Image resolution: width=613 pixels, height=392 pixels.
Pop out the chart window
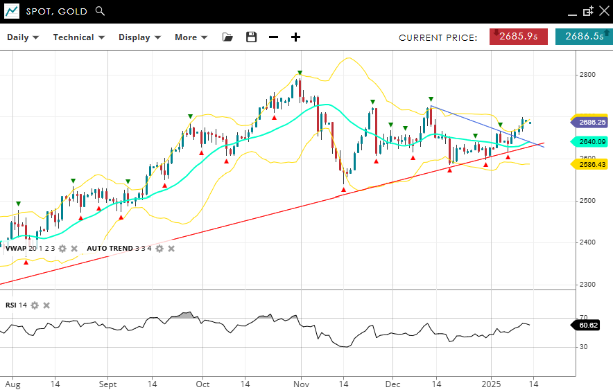pyautogui.click(x=588, y=11)
